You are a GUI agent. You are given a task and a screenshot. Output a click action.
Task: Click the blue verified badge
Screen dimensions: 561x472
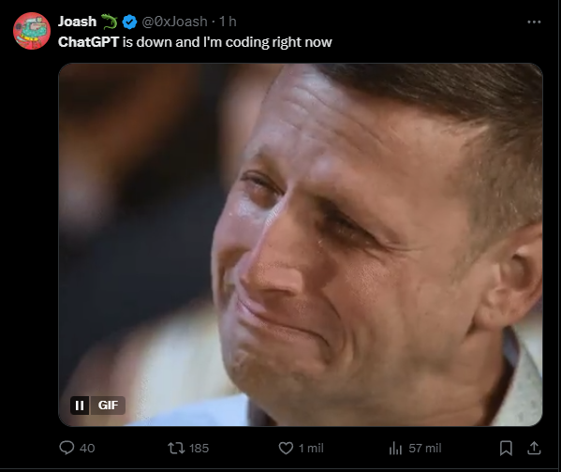click(129, 22)
